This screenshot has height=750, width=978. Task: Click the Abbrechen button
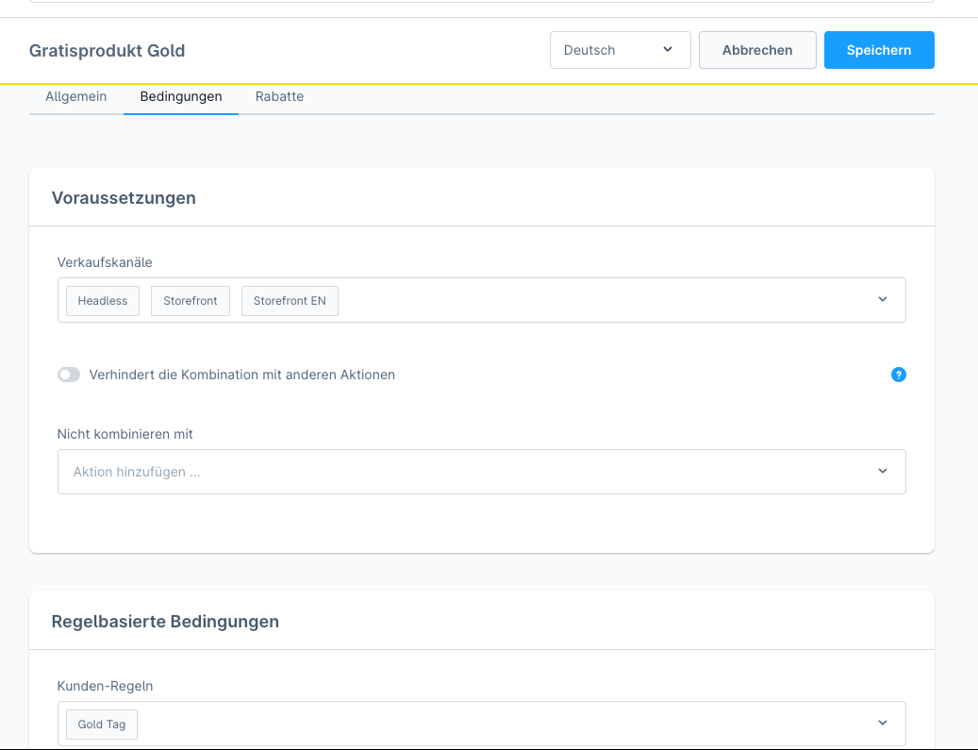click(757, 50)
